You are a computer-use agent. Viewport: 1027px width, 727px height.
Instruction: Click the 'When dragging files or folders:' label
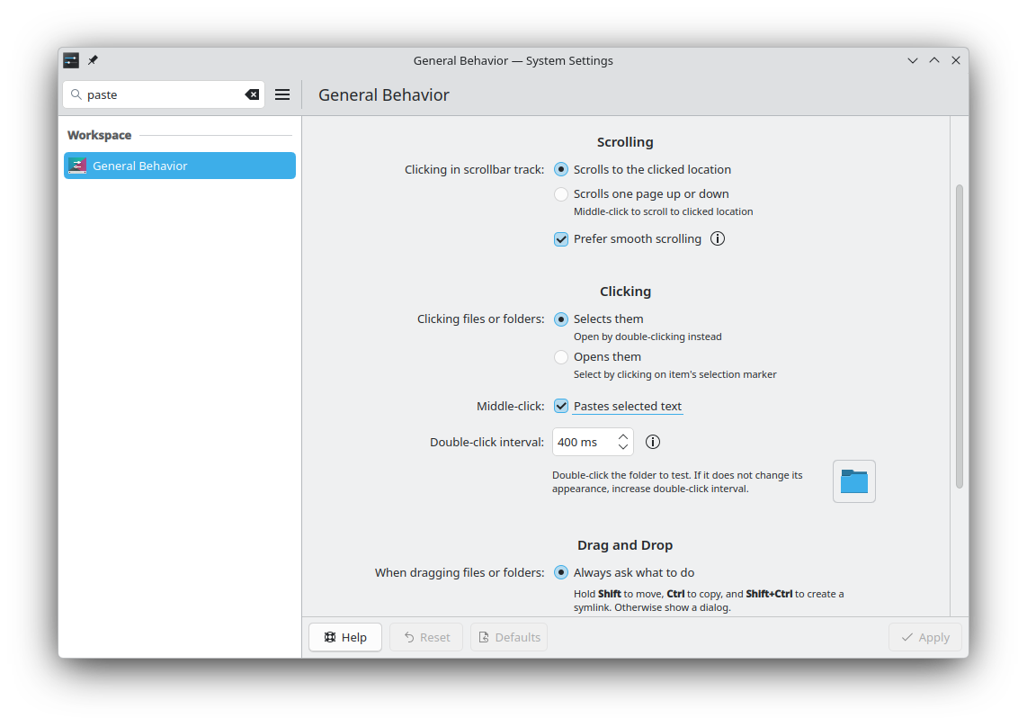click(x=460, y=573)
